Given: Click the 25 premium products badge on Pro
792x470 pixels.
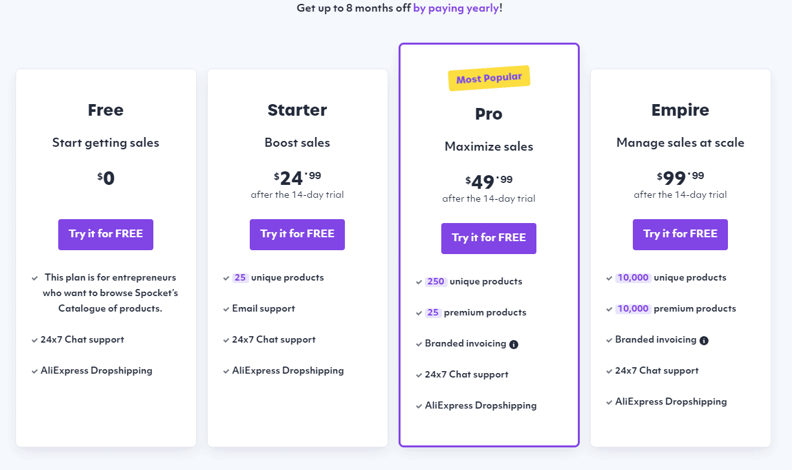Looking at the screenshot, I should (x=434, y=312).
